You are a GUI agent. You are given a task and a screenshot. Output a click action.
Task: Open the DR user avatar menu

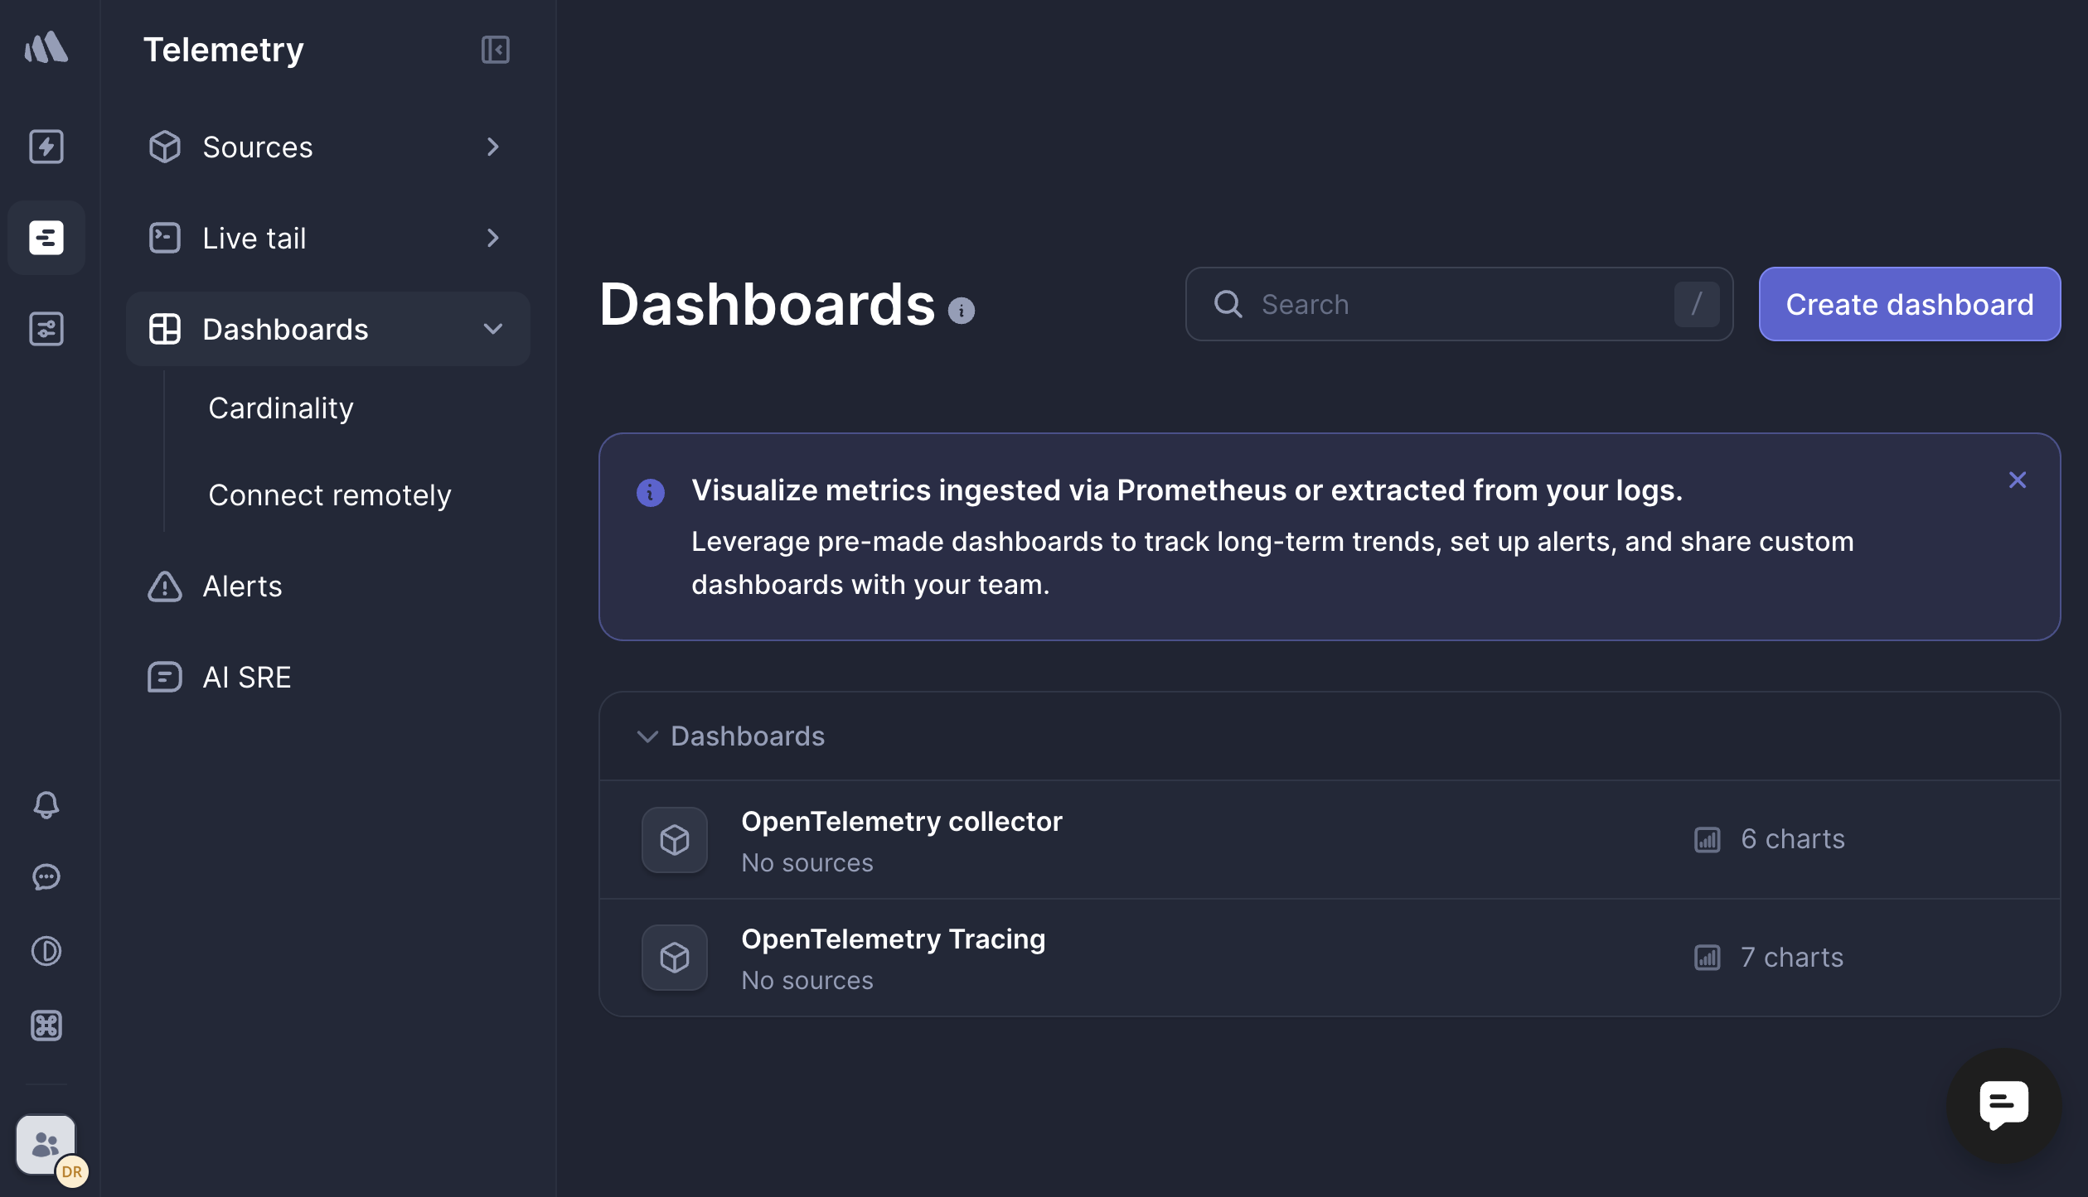[71, 1171]
